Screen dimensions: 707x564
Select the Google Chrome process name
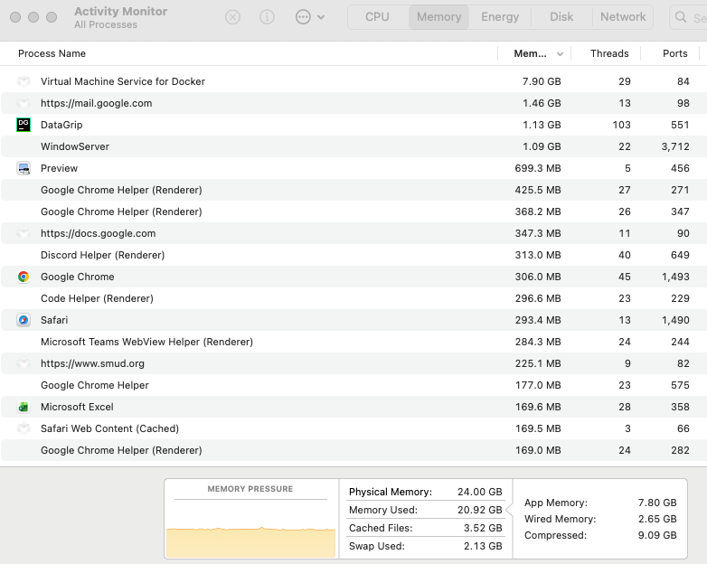point(77,277)
